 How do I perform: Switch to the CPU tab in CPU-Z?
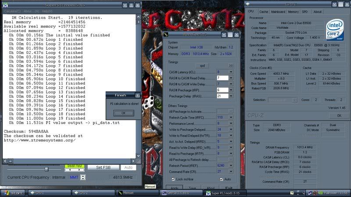pos(251,11)
